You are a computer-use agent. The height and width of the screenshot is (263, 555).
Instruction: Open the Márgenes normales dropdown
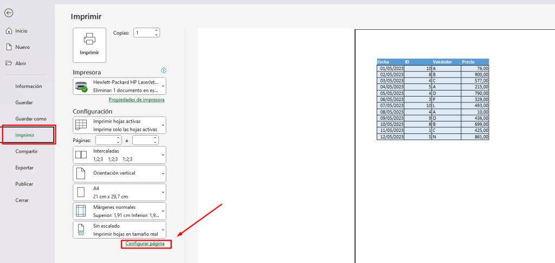[119, 211]
